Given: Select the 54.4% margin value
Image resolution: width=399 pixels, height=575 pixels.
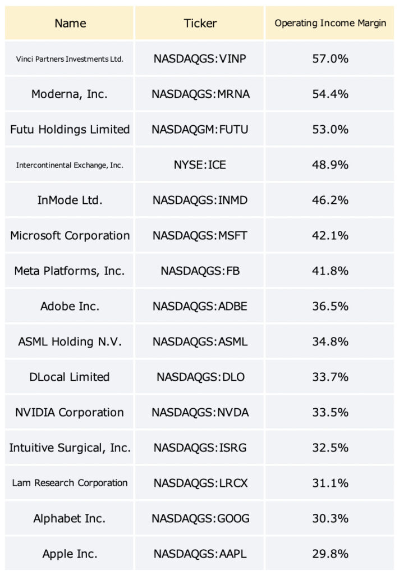Looking at the screenshot, I should tap(330, 94).
